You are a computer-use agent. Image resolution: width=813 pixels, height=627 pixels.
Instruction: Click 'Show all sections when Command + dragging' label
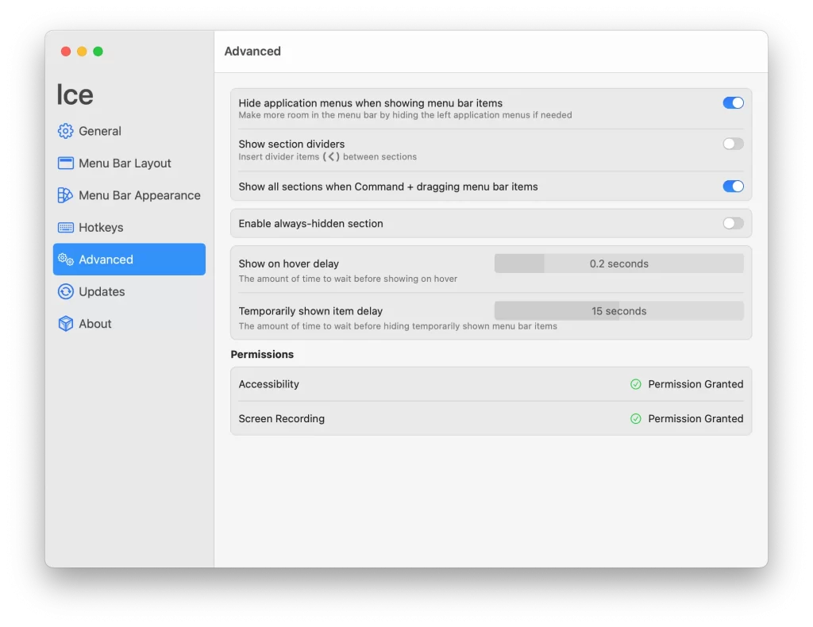click(388, 187)
